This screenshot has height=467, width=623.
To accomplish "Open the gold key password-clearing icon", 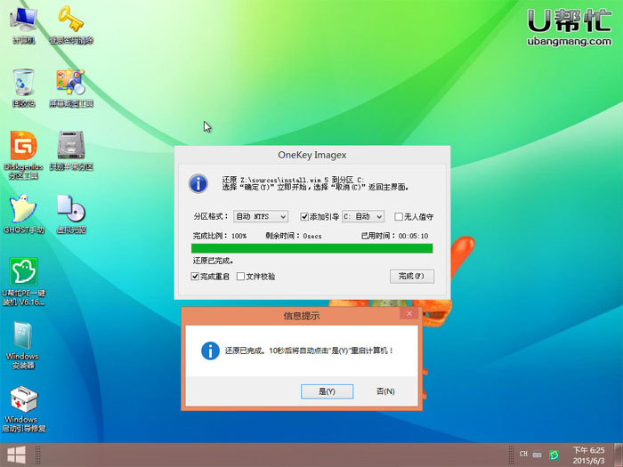I will pos(71,22).
